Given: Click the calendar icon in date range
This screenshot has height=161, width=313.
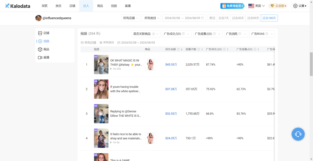Looking at the screenshot, I should [x=202, y=18].
